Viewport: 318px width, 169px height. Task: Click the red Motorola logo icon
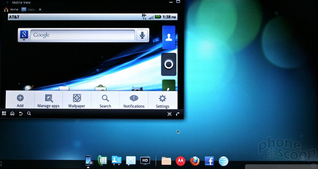(x=180, y=161)
